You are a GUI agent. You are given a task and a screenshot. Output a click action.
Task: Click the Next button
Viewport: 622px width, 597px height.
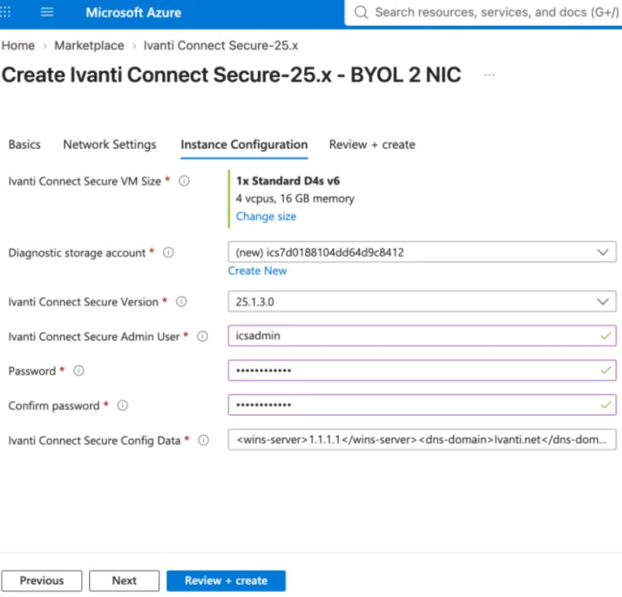click(125, 580)
